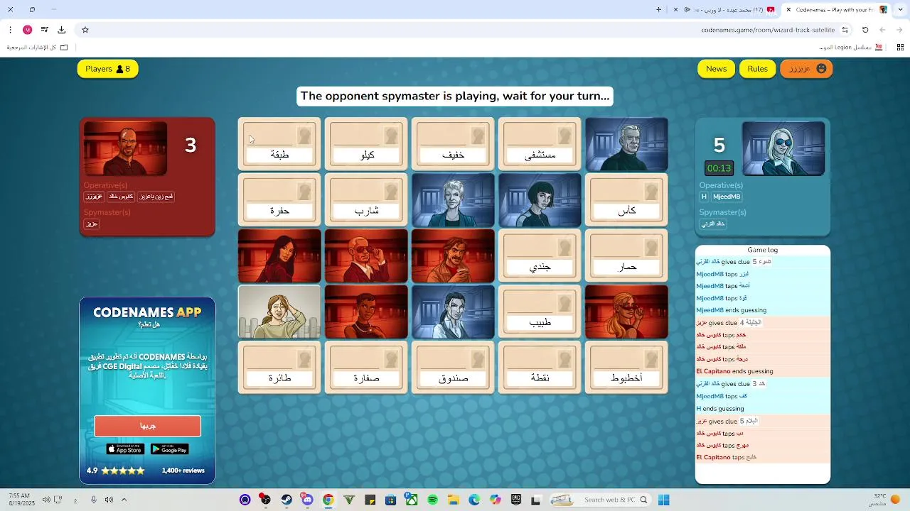The width and height of the screenshot is (910, 511).
Task: Open the bookmarks bar apps grid icon
Action: [x=900, y=48]
